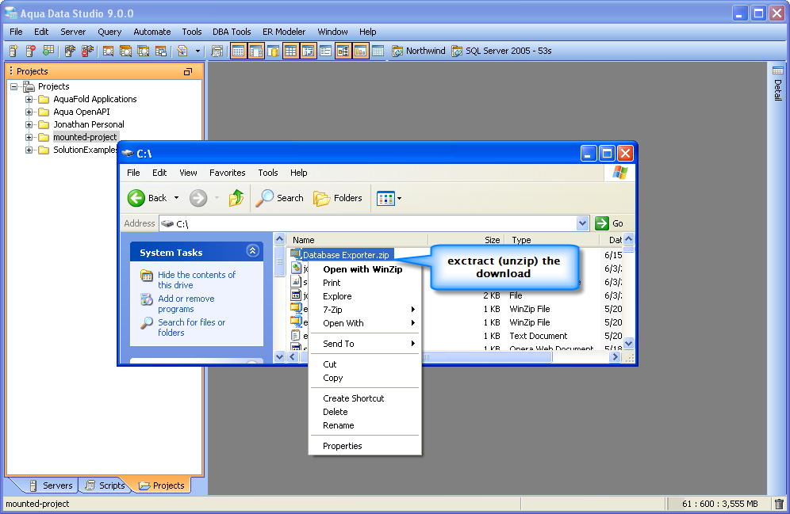Expand the Aqua OpenAPI tree node

pyautogui.click(x=29, y=112)
